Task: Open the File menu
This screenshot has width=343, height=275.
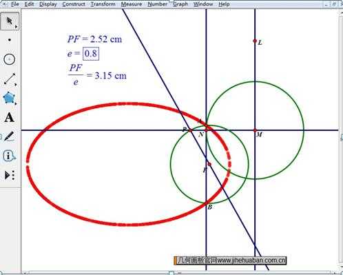Action: click(x=15, y=4)
